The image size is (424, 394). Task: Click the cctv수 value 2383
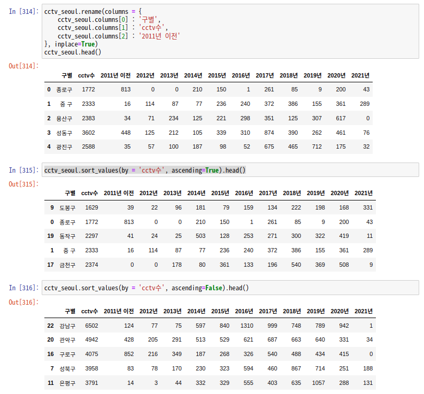click(x=88, y=119)
